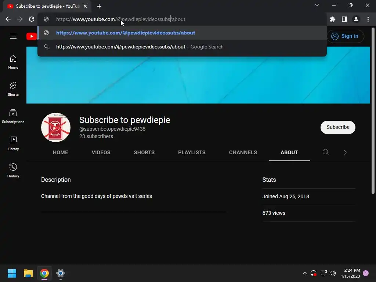Image resolution: width=376 pixels, height=282 pixels.
Task: Click the channel avatar picture
Action: (x=56, y=127)
